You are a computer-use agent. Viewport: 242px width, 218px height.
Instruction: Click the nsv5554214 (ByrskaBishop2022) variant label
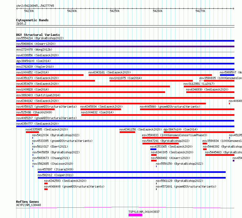[40, 38]
